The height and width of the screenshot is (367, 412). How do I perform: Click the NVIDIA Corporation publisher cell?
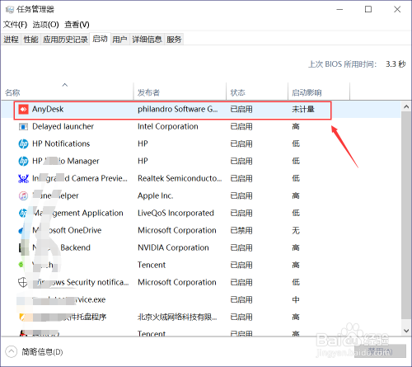coord(173,247)
